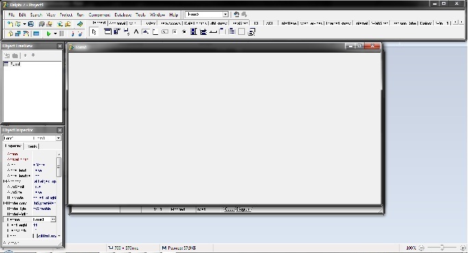Switch to the Events tab in Object Inspector
The image size is (468, 253).
point(31,146)
